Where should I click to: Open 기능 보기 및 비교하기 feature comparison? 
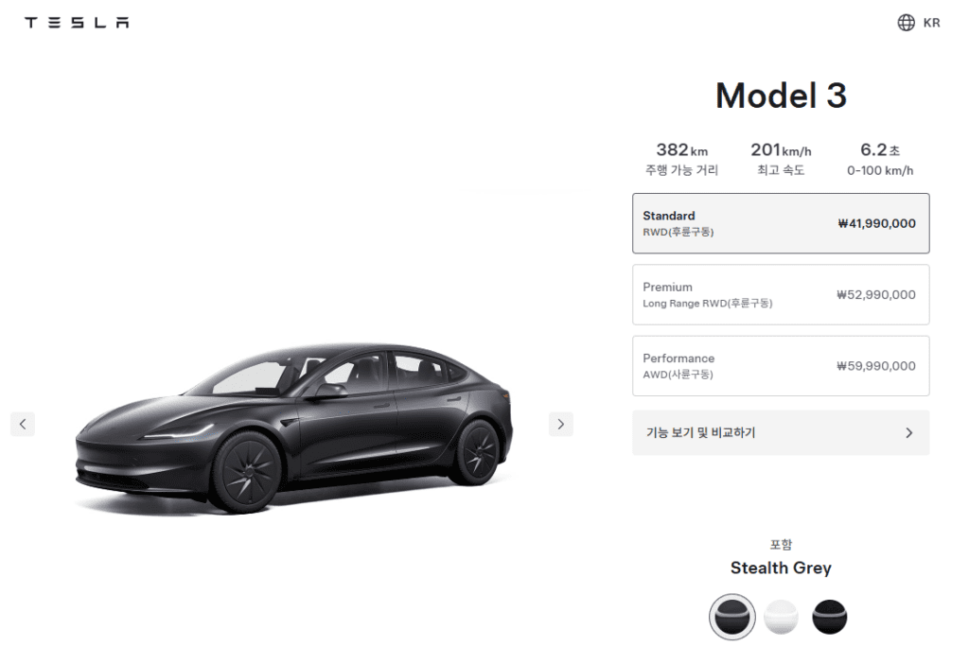[781, 433]
